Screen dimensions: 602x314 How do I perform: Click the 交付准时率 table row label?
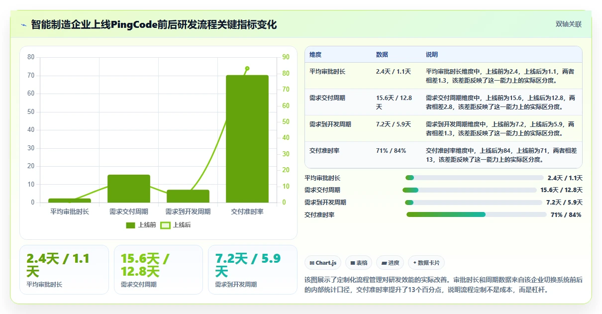pyautogui.click(x=324, y=150)
